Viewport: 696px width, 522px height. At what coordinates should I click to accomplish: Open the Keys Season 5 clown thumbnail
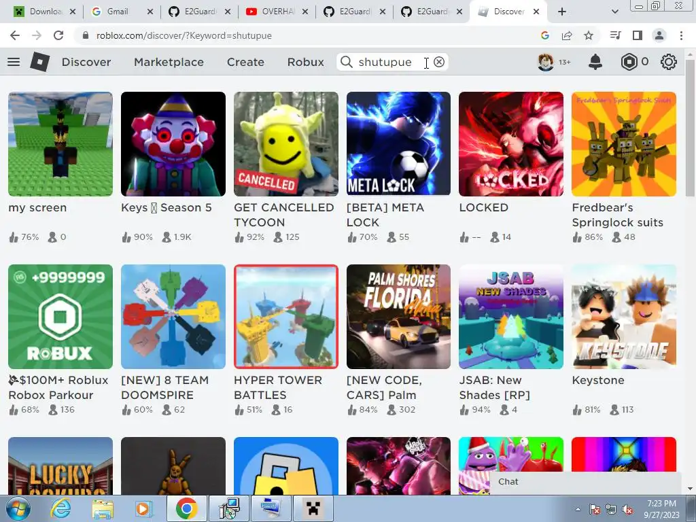[173, 144]
